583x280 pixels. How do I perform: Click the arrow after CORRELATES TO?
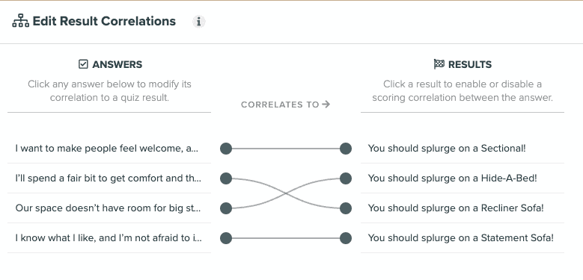point(326,105)
